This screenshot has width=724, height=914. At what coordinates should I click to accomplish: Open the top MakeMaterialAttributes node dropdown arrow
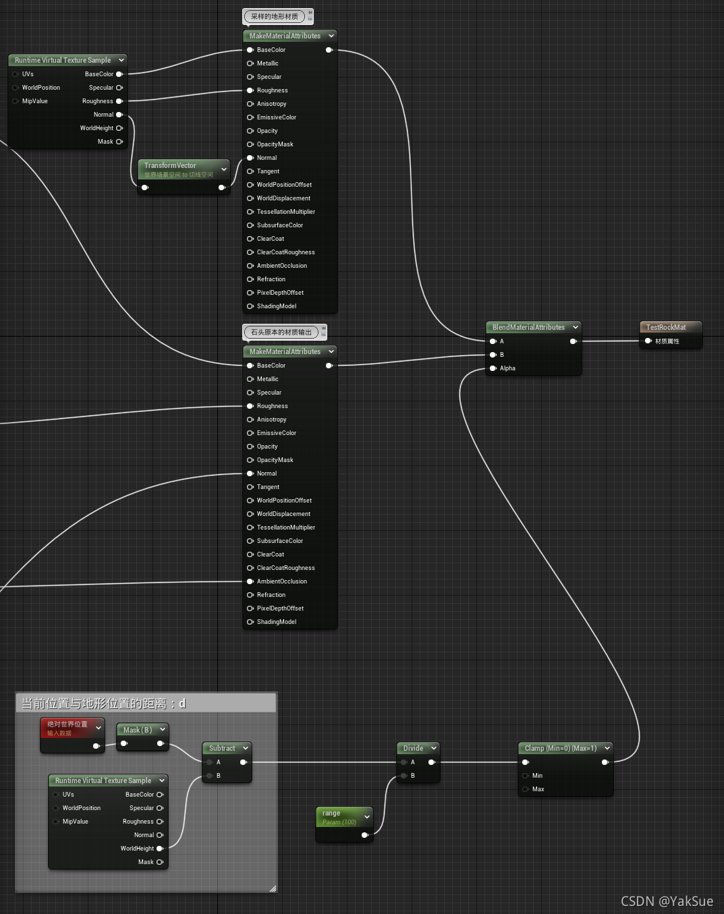point(331,36)
